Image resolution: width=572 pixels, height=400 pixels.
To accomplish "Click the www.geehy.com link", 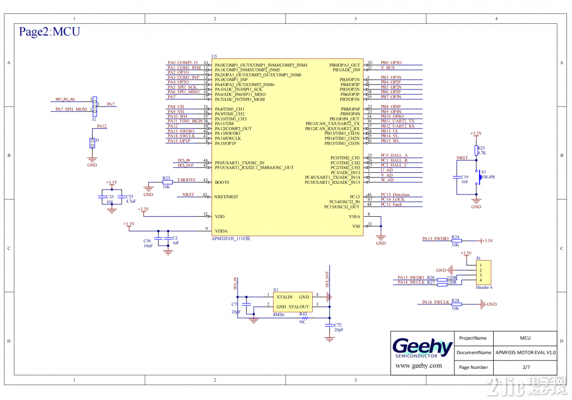I will [418, 366].
